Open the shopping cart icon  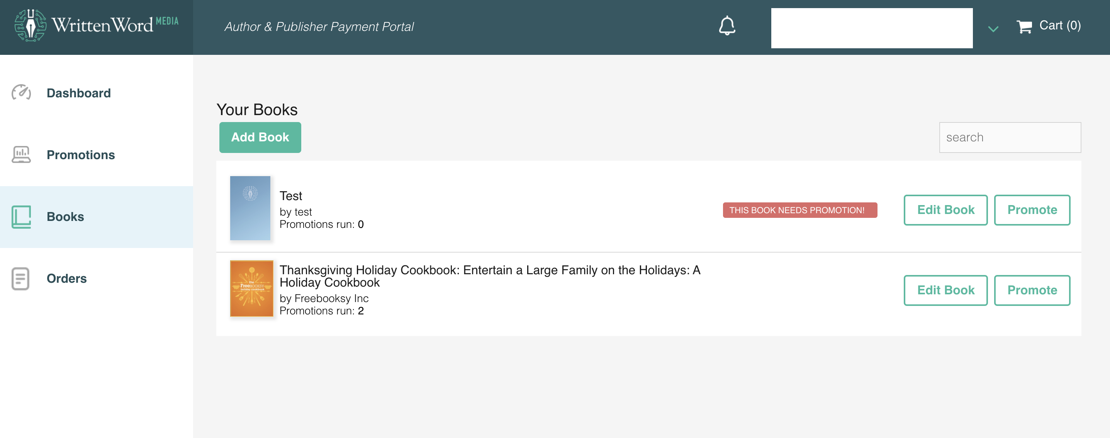[1024, 27]
